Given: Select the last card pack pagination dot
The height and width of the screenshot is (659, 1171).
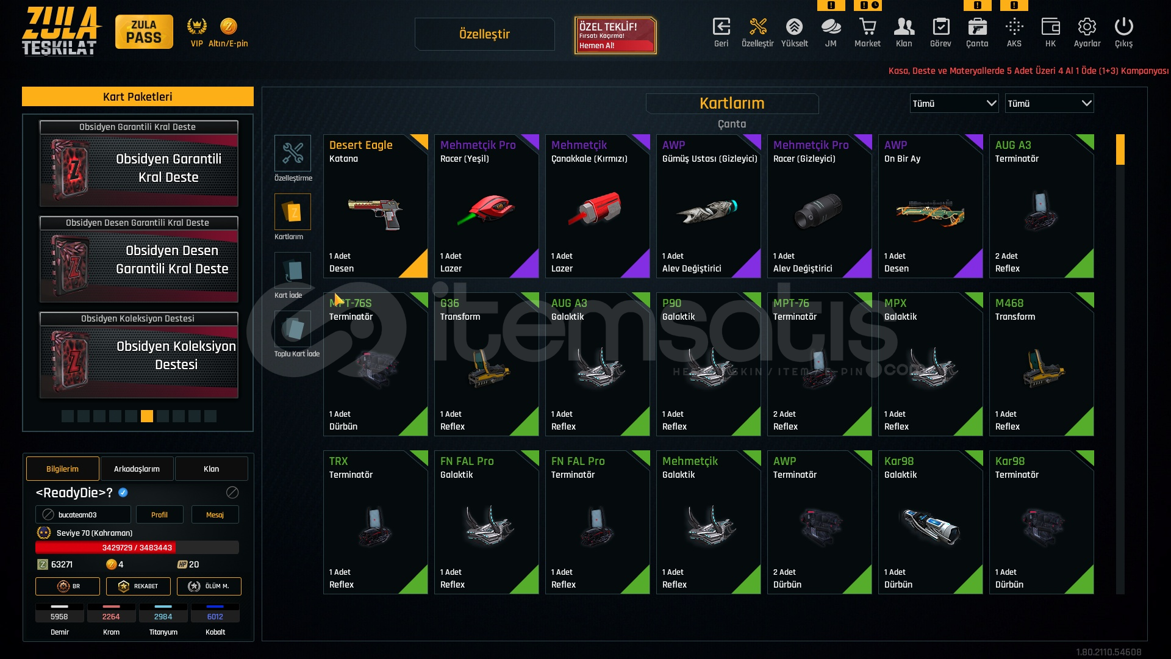Looking at the screenshot, I should [210, 416].
